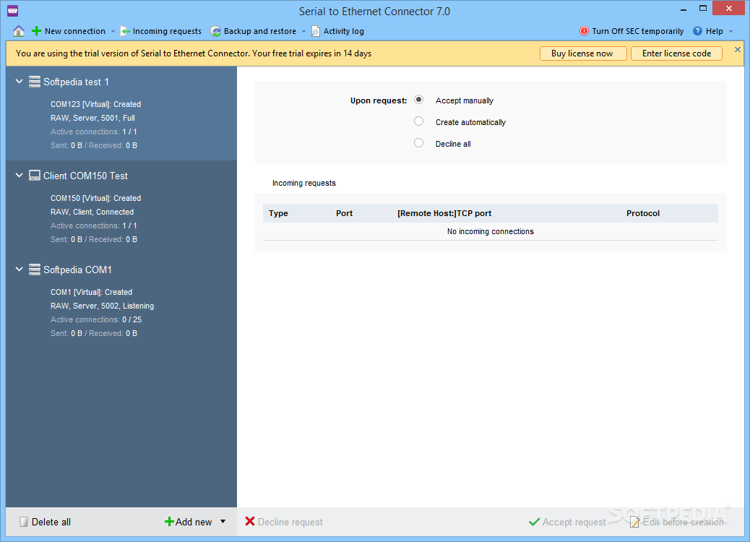Open Incoming requests from the toolbar
The image size is (750, 542).
(x=167, y=31)
